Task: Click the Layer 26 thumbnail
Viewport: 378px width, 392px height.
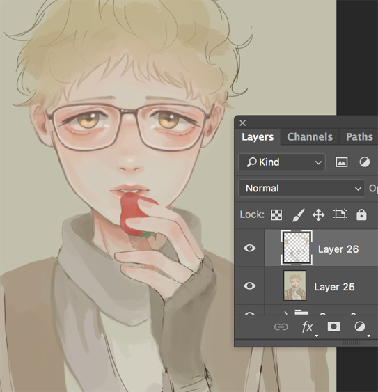Action: click(x=297, y=248)
